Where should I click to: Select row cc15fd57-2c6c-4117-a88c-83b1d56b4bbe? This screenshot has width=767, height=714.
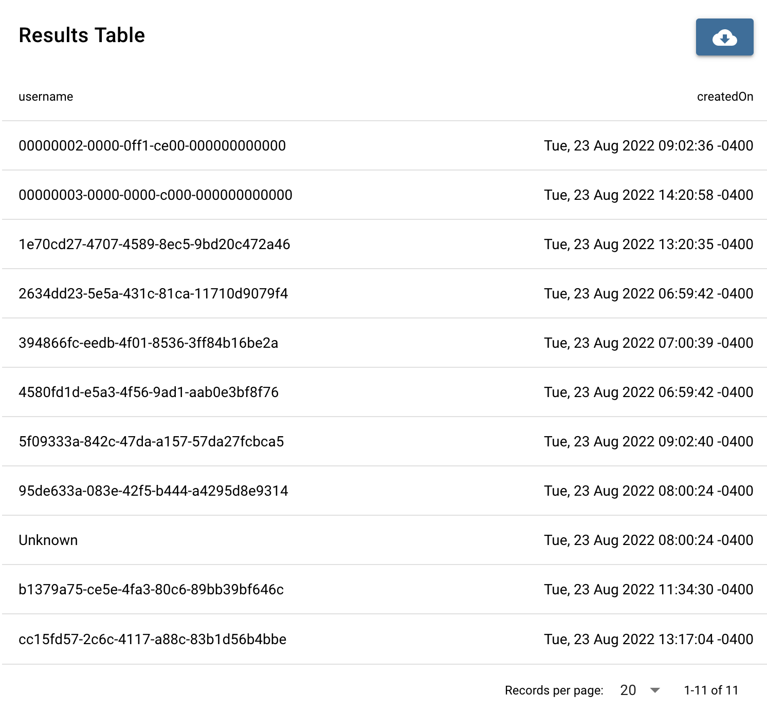tap(385, 640)
